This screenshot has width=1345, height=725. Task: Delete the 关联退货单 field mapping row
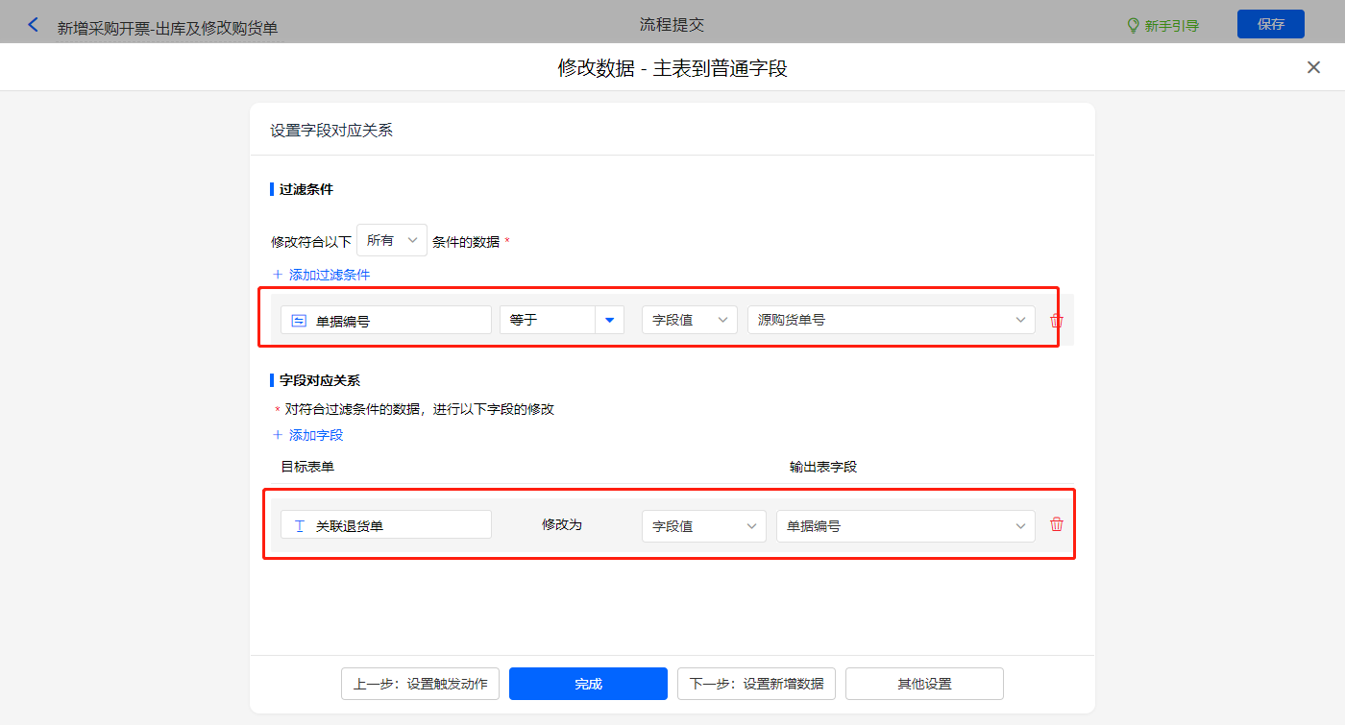coord(1057,524)
